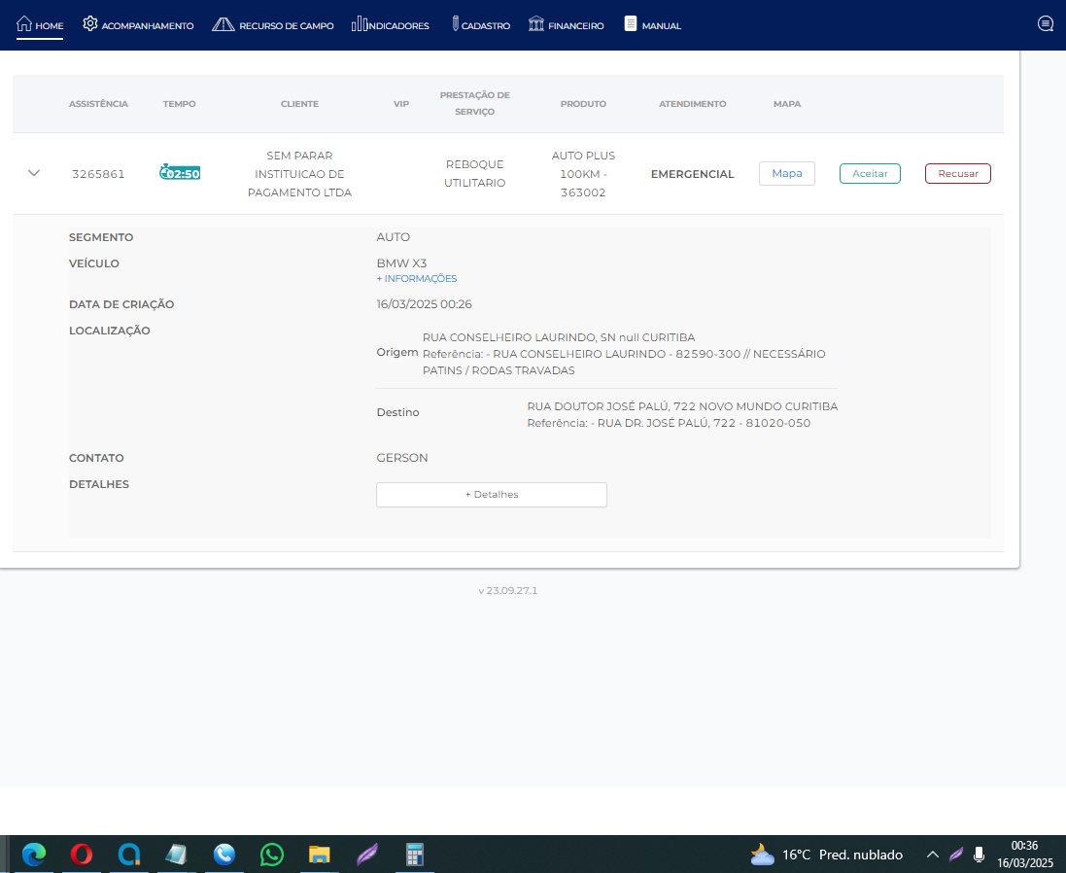Click the search icon in top-right corner
This screenshot has height=873, width=1066.
(1046, 24)
